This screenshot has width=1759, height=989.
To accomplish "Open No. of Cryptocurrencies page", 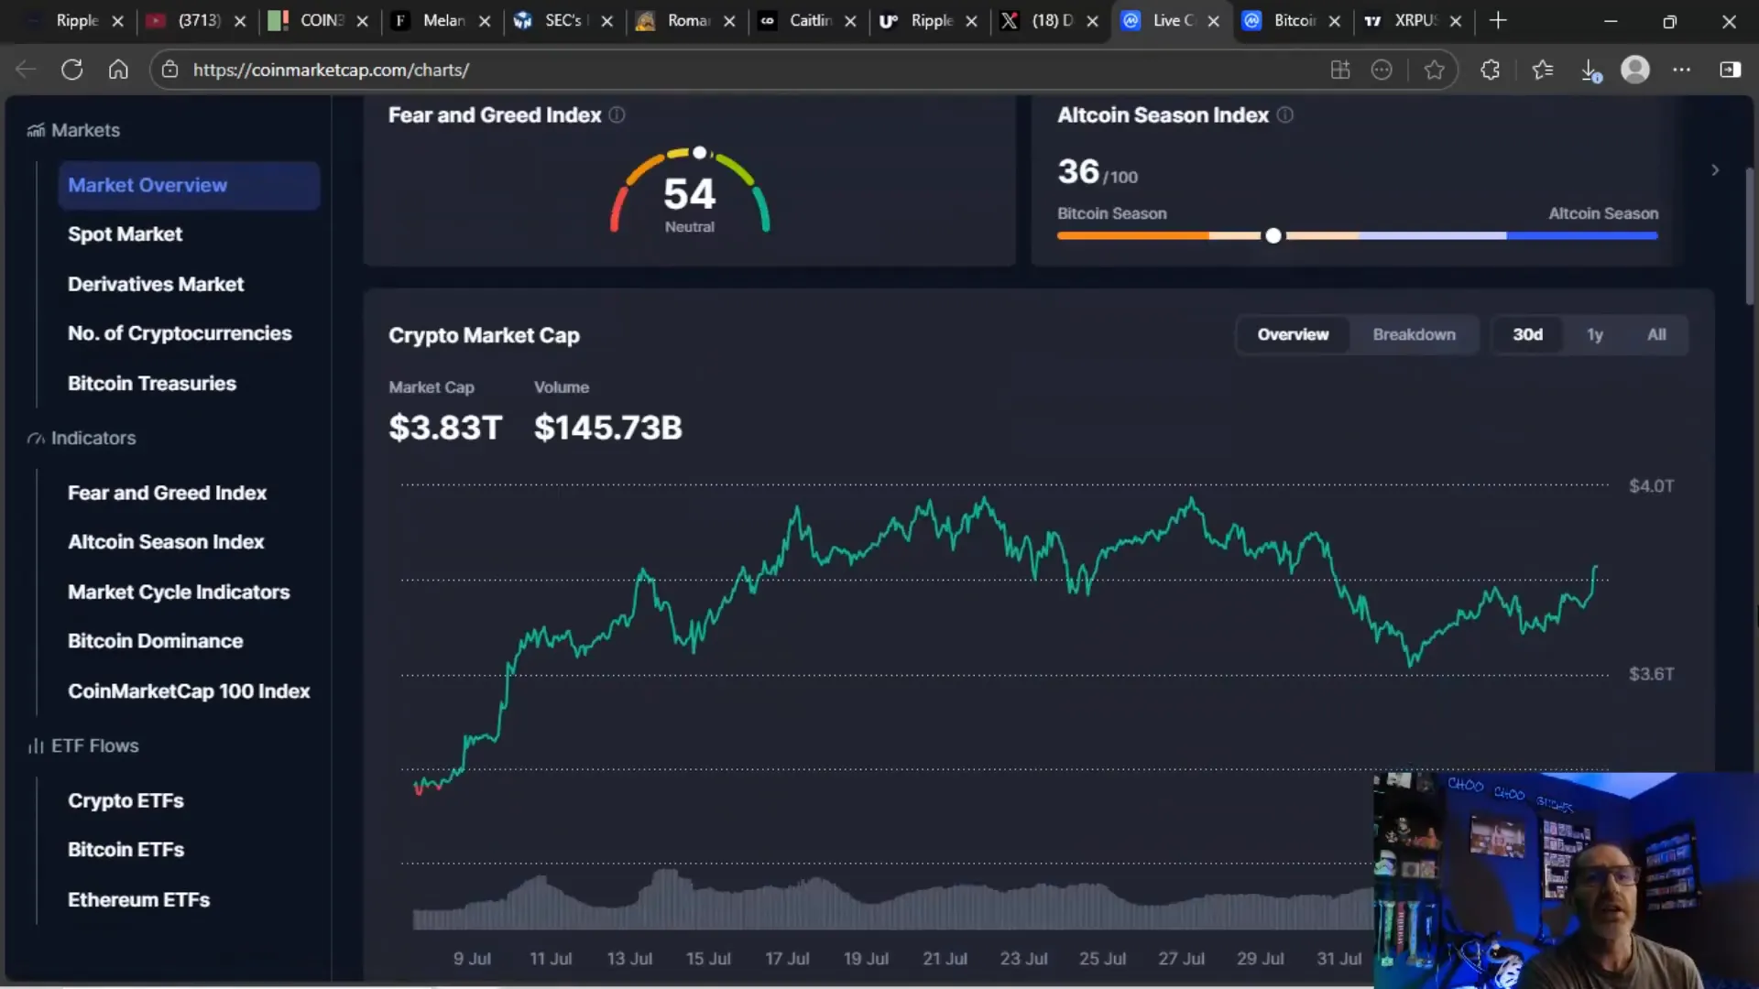I will [180, 333].
